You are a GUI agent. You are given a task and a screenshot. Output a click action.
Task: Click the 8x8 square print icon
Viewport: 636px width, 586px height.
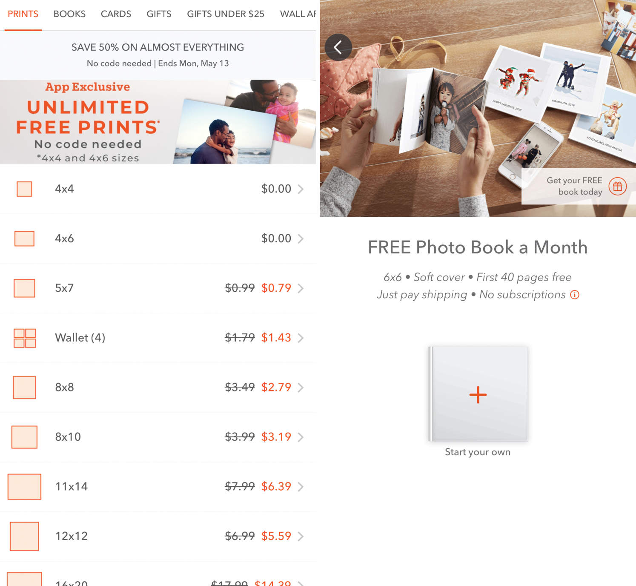(24, 388)
